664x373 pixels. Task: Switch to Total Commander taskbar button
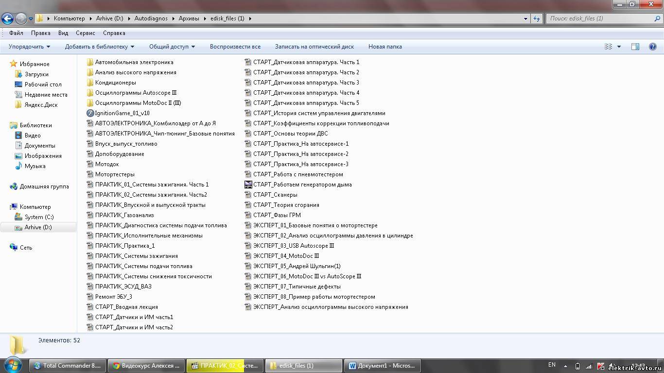point(67,366)
